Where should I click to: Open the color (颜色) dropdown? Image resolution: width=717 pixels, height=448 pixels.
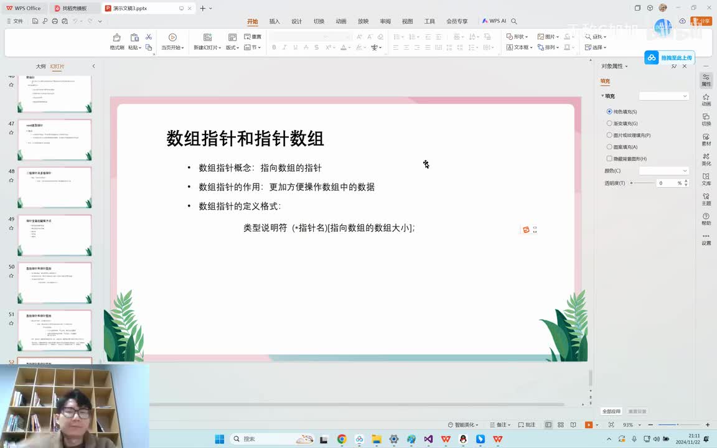[x=664, y=170]
